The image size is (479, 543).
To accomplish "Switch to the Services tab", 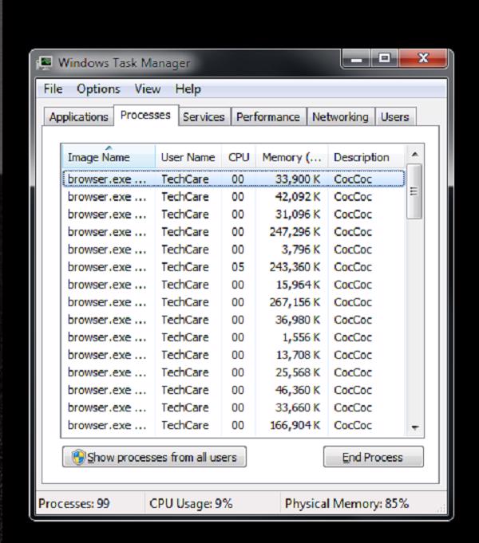I will (204, 116).
